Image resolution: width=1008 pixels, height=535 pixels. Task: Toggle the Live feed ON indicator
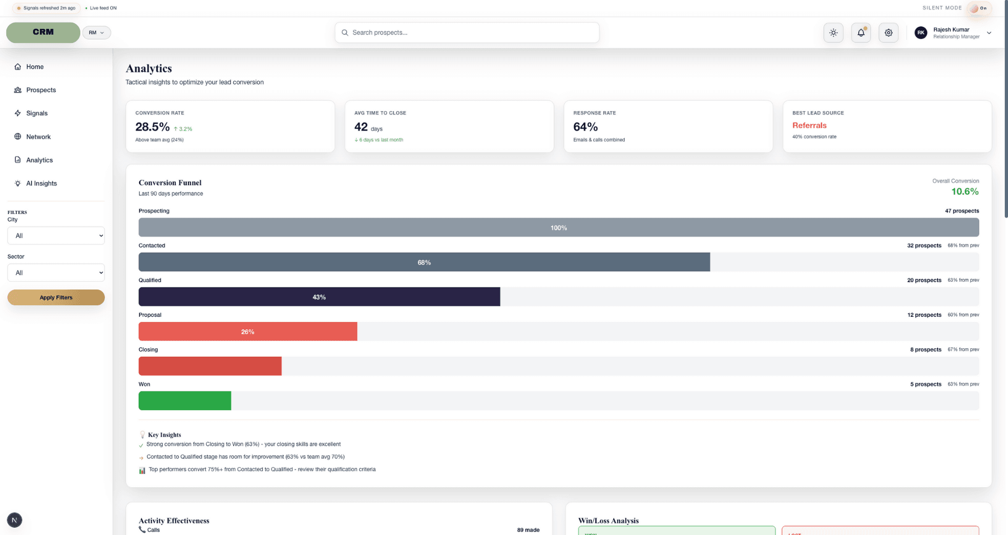101,8
